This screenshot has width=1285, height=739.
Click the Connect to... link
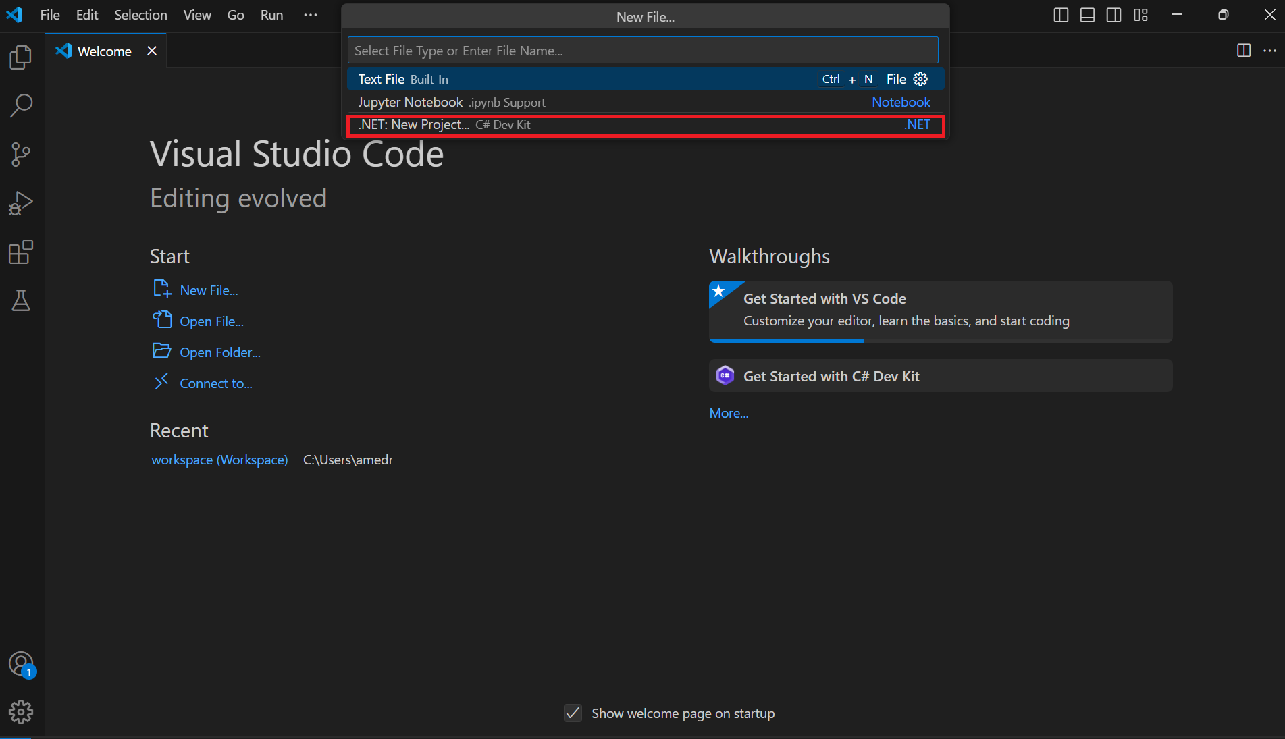point(216,383)
